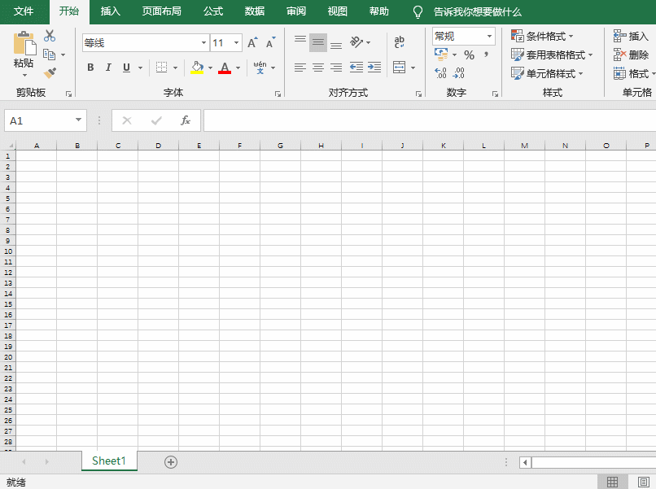This screenshot has height=489, width=656.
Task: Switch to the 审阅 tab
Action: (296, 11)
